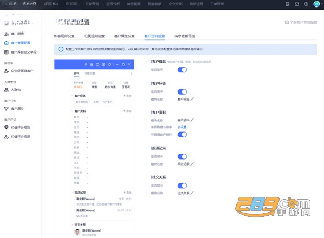Open 客户漏斗 in the sidebar
324x238 pixels.
tap(17, 109)
